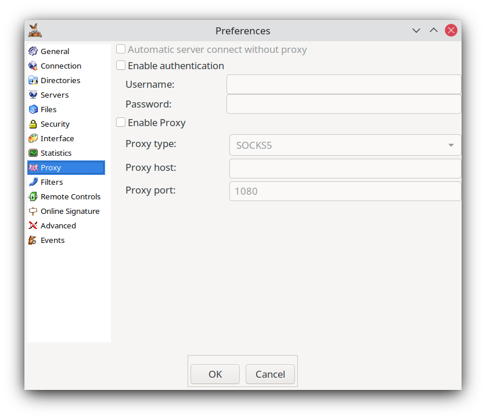Click the Proxy host input field
Viewport: 486px width, 419px height.
(x=345, y=169)
